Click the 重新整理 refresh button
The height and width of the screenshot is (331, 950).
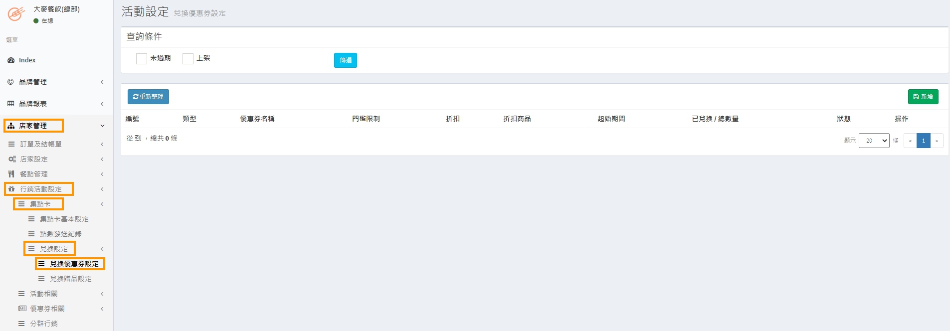148,97
